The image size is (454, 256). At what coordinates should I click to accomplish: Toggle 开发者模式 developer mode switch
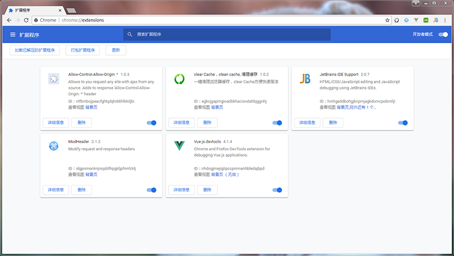coord(443,35)
